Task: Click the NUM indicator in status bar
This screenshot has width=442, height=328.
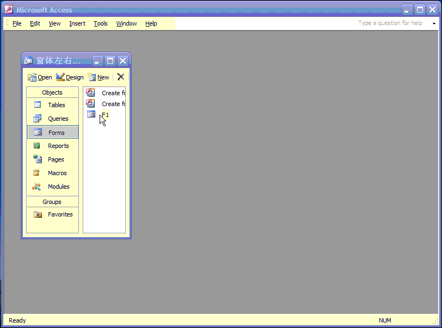Action: (x=385, y=320)
